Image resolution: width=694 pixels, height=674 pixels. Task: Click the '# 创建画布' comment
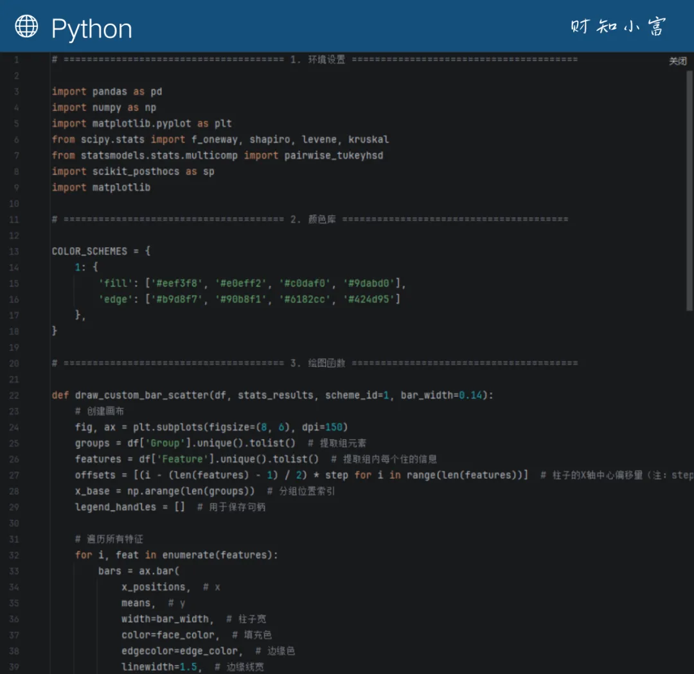(100, 411)
